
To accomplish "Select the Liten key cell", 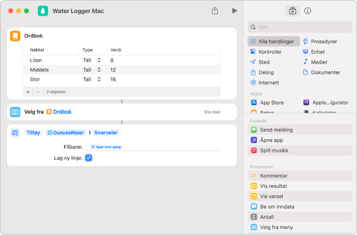I will (36, 60).
